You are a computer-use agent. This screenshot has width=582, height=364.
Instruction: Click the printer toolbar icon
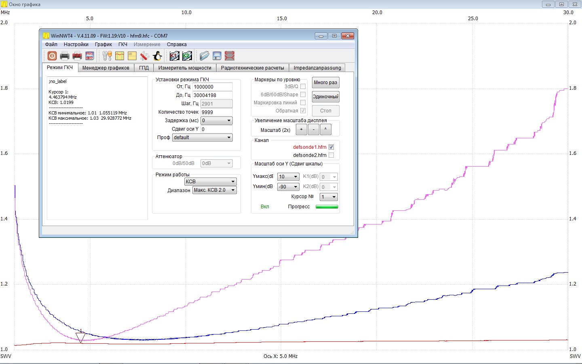point(65,56)
